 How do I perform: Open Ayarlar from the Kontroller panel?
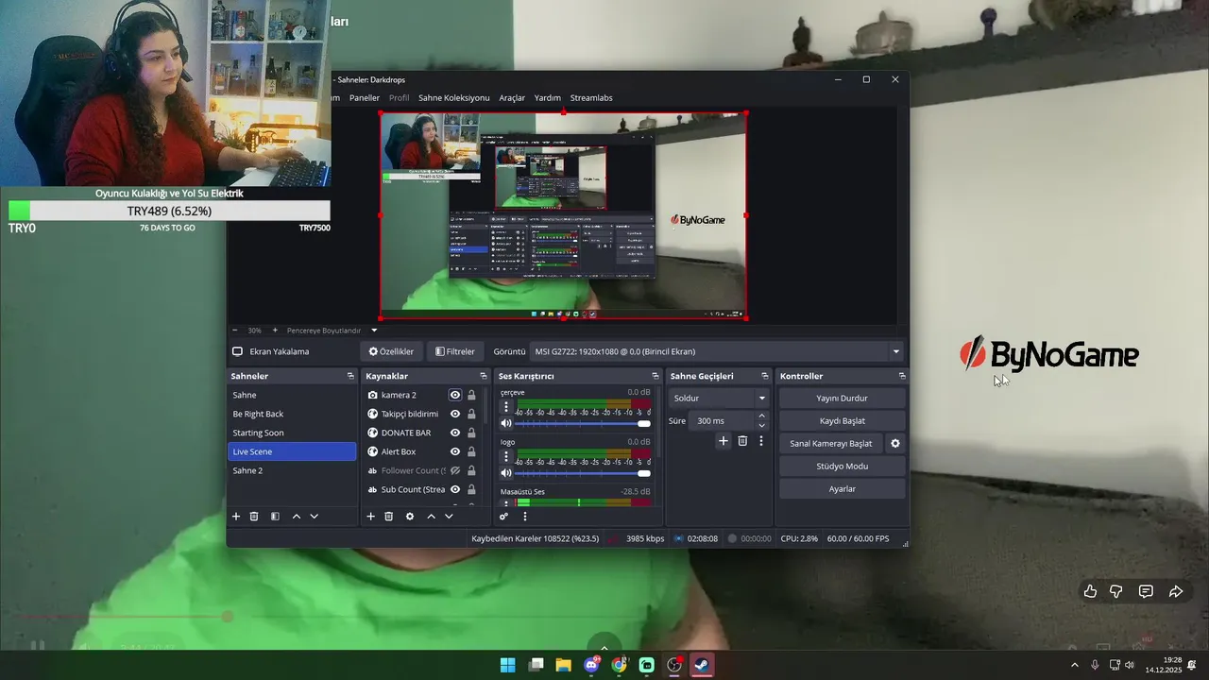coord(842,489)
